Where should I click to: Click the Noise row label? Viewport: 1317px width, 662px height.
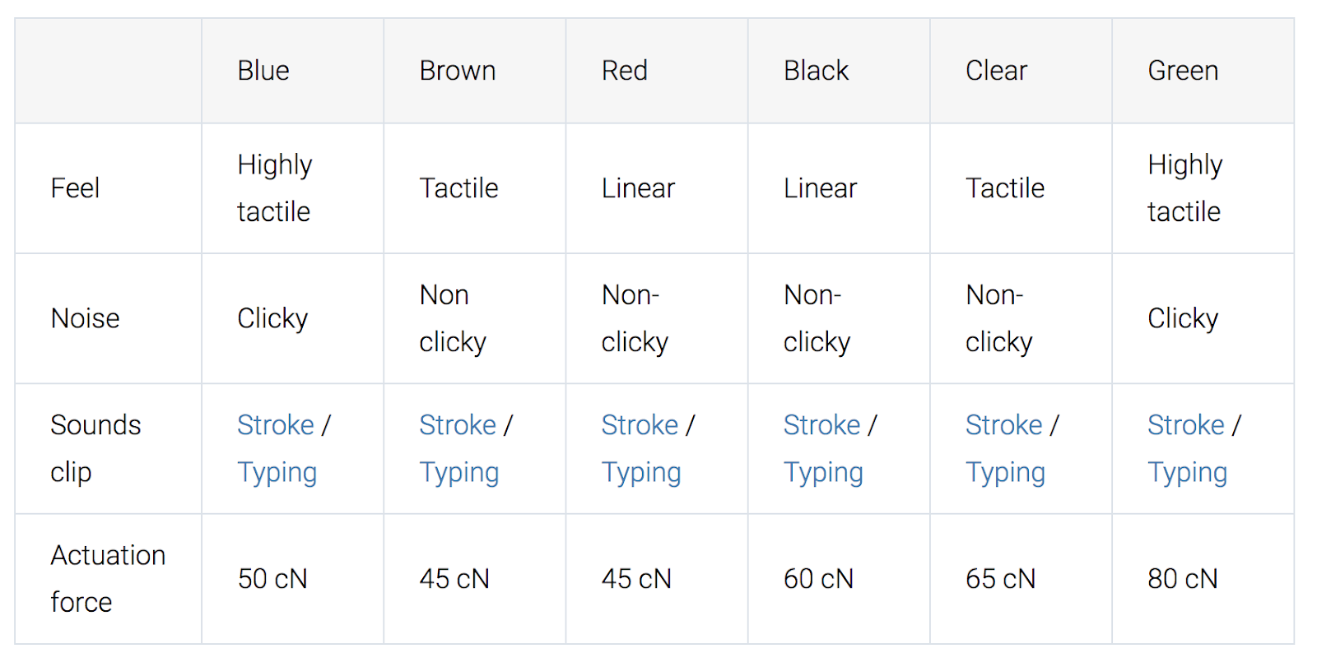85,318
